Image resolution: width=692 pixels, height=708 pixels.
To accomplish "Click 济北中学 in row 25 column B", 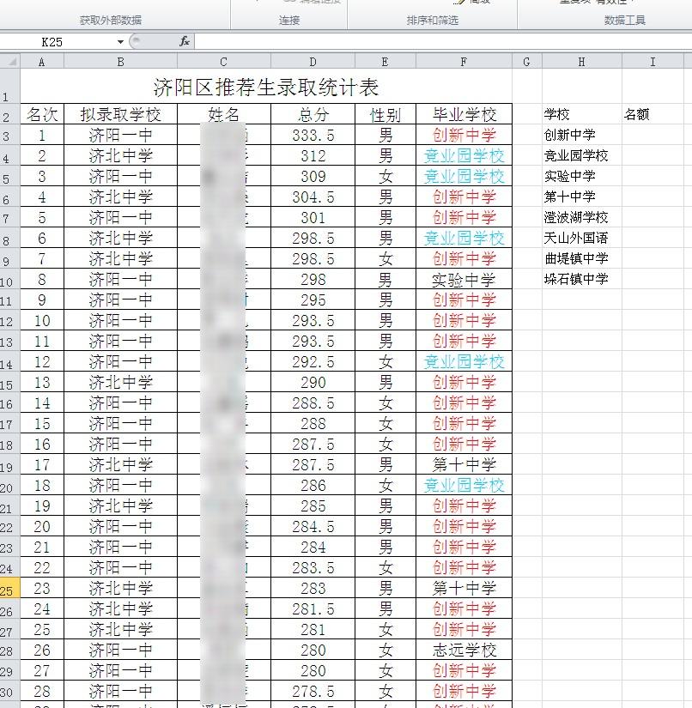I will point(120,589).
